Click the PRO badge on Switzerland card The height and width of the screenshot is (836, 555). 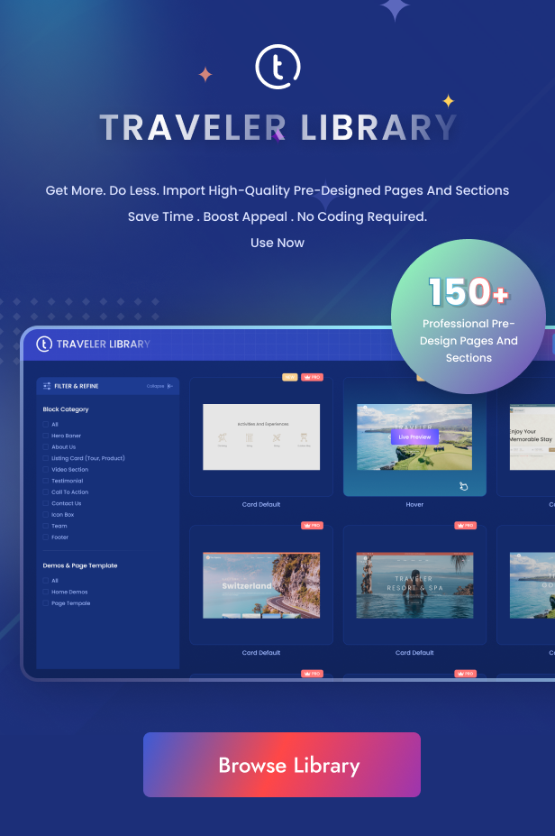(312, 525)
